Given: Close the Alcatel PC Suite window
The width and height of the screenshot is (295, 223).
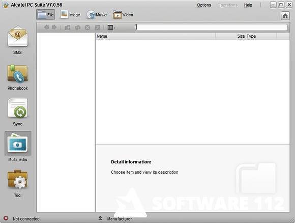Looking at the screenshot, I should click(289, 5).
